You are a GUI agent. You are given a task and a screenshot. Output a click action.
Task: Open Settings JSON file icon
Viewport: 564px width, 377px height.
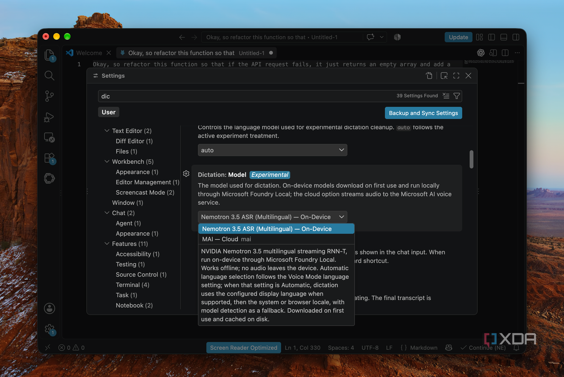point(429,75)
